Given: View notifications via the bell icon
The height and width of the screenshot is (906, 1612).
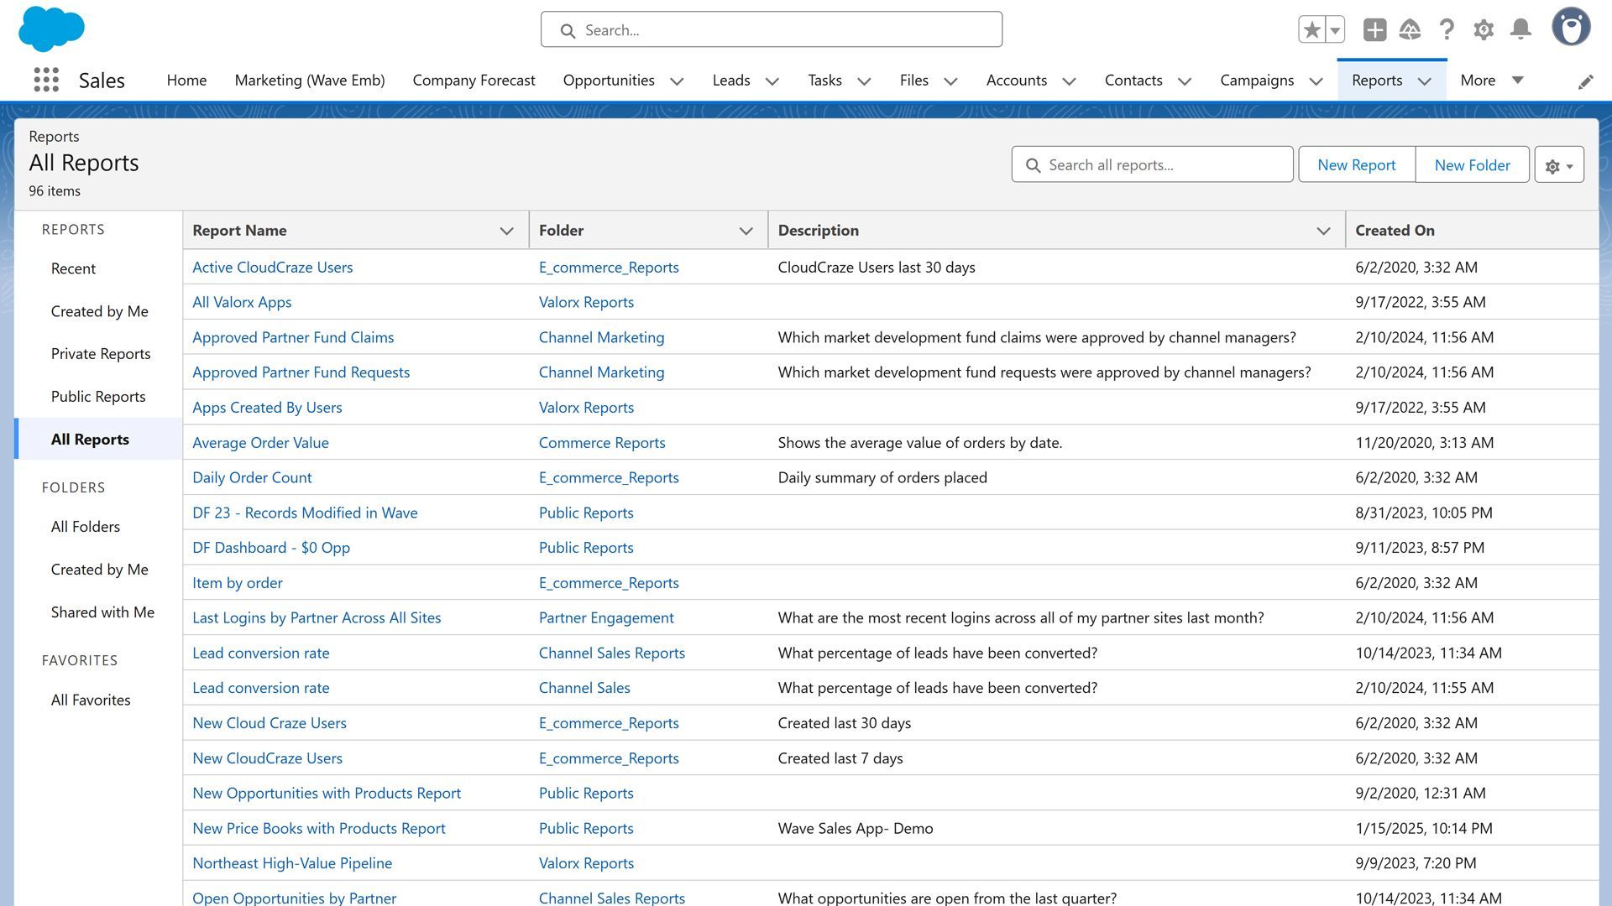Looking at the screenshot, I should pyautogui.click(x=1520, y=28).
